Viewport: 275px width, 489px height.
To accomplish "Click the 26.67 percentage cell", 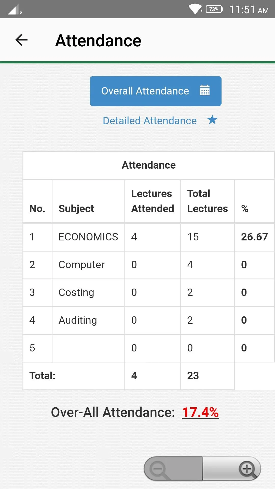I will click(254, 237).
